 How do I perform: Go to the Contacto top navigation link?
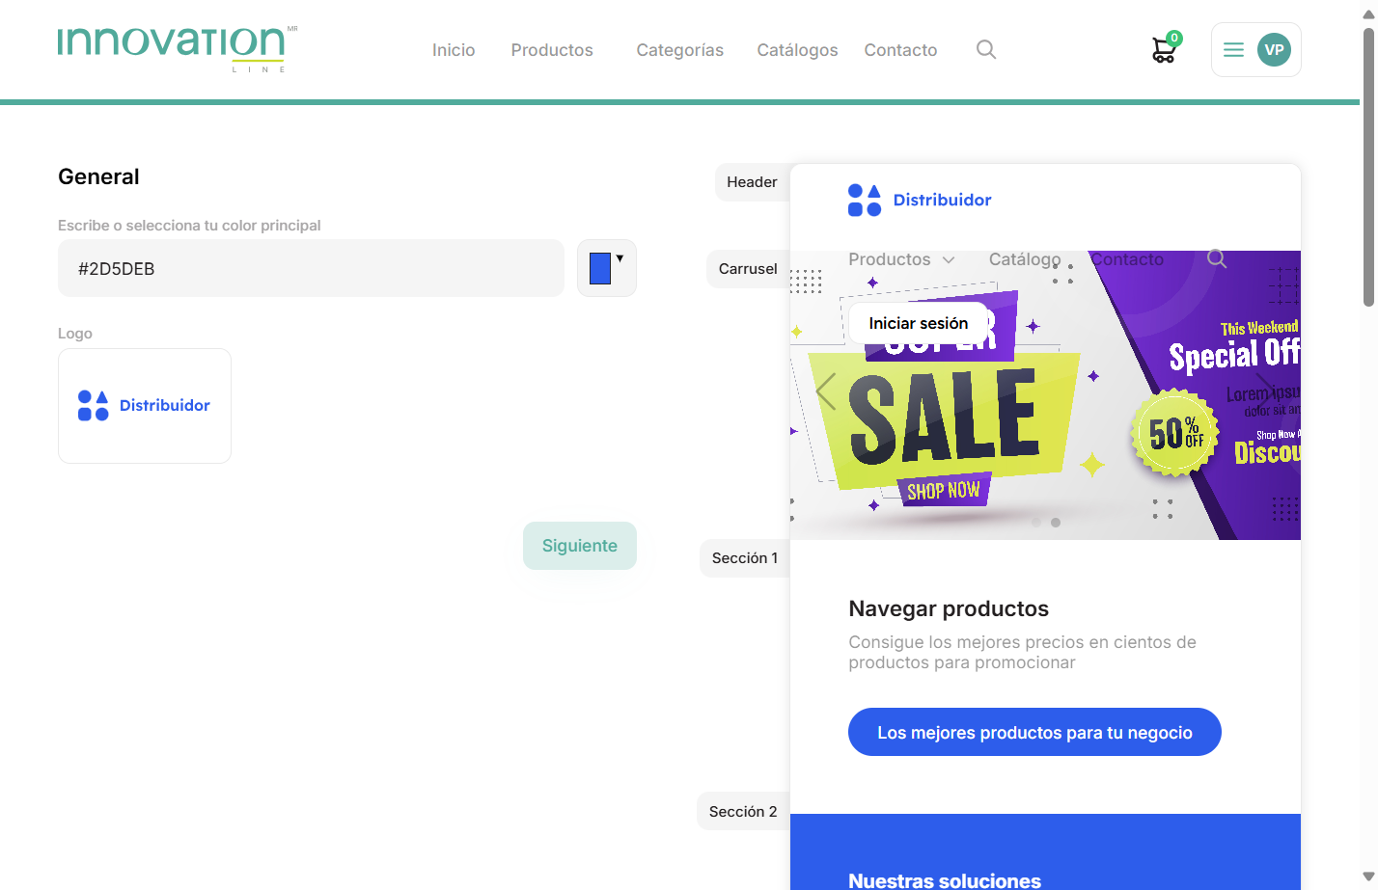coord(900,50)
